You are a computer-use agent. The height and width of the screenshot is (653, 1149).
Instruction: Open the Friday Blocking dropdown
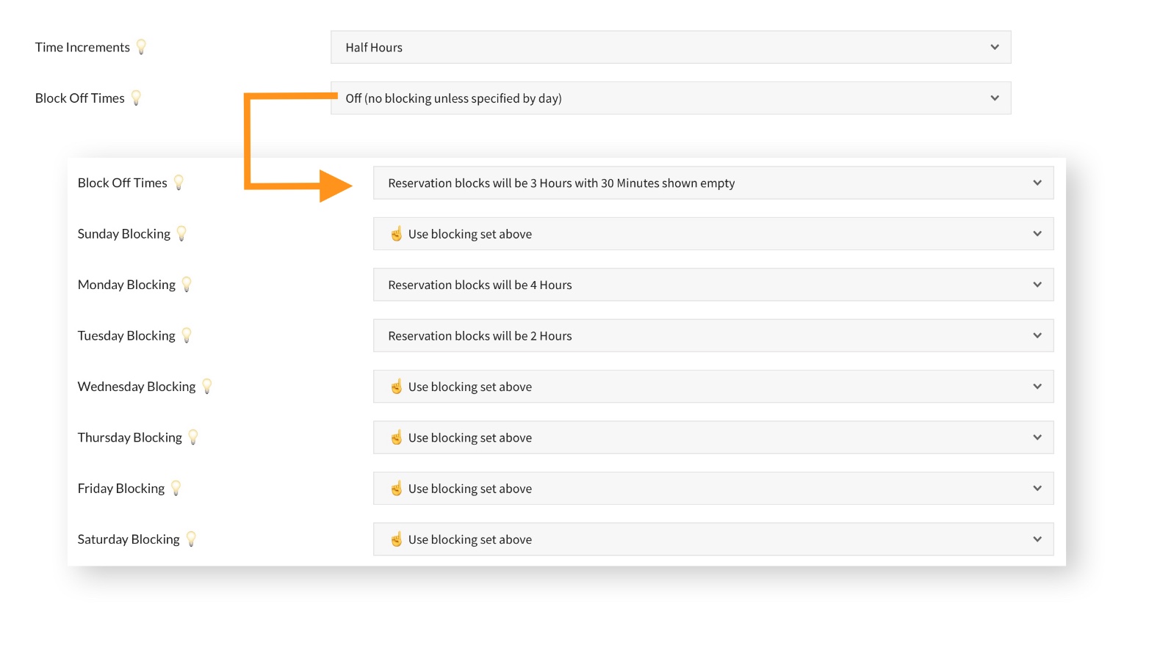pyautogui.click(x=713, y=489)
